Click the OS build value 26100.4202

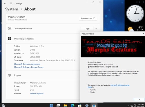35,57
